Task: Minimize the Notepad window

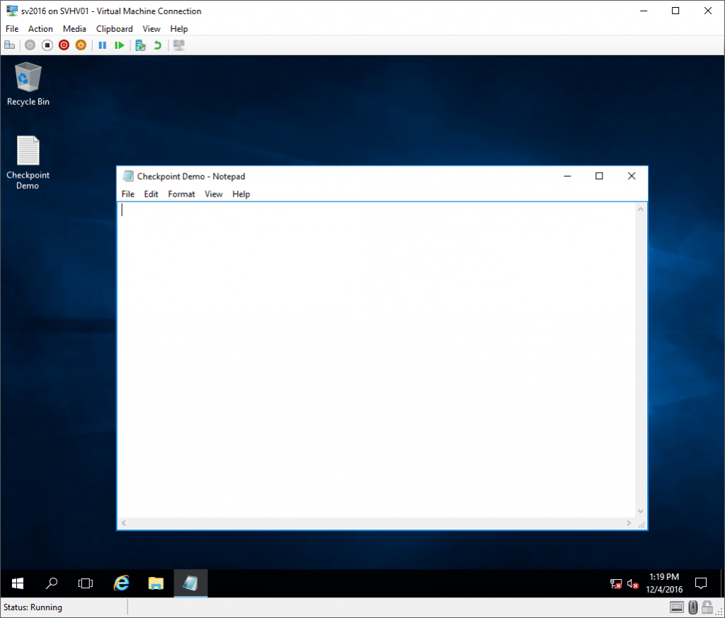Action: pos(567,176)
